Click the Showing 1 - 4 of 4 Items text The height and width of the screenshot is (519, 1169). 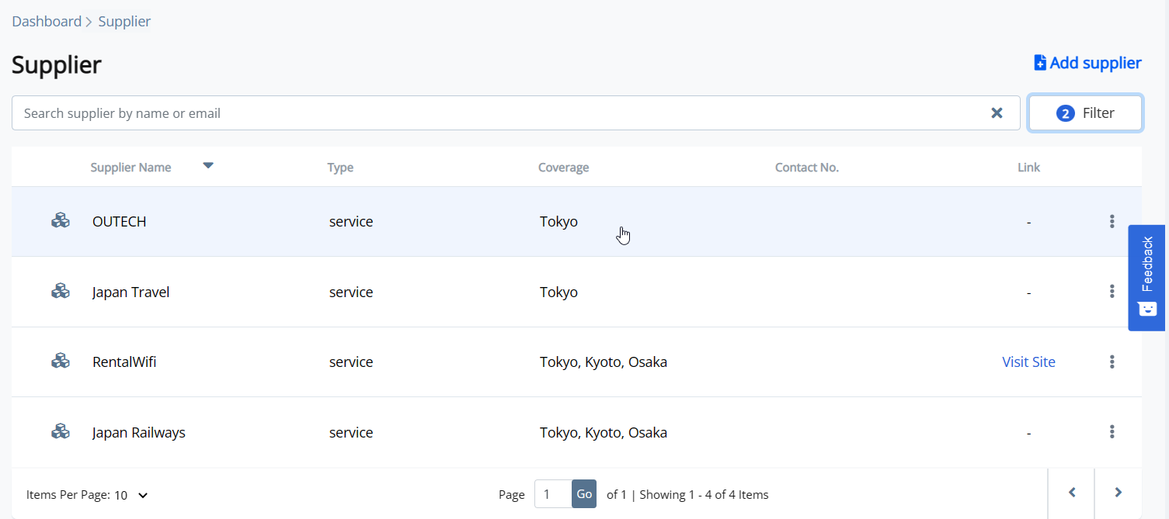click(704, 495)
